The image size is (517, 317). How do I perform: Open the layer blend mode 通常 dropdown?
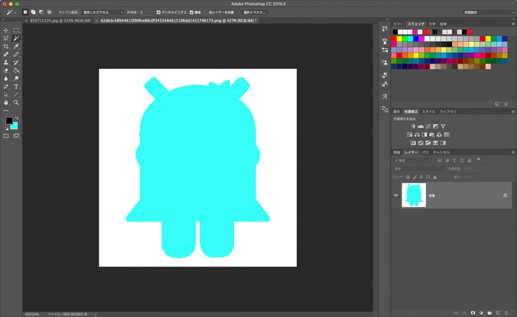click(419, 169)
